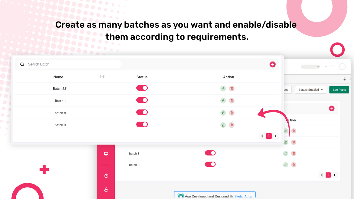Open the edit pencil icon for Batch 231

tap(223, 88)
